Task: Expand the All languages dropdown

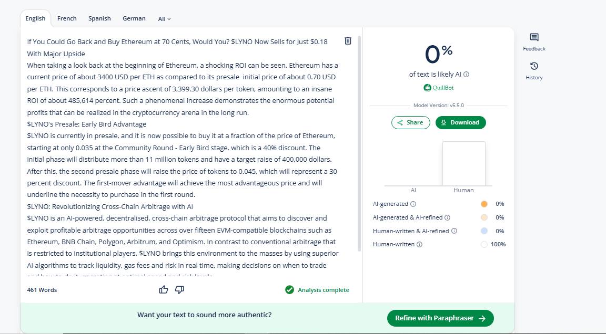Action: (x=164, y=19)
